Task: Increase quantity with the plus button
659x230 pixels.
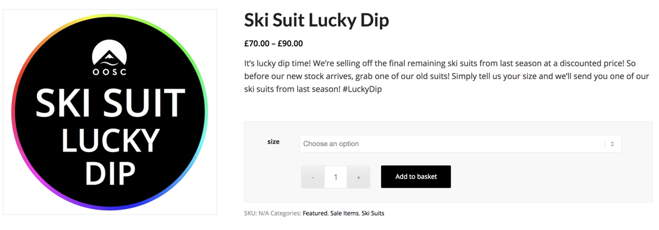Action: click(358, 177)
